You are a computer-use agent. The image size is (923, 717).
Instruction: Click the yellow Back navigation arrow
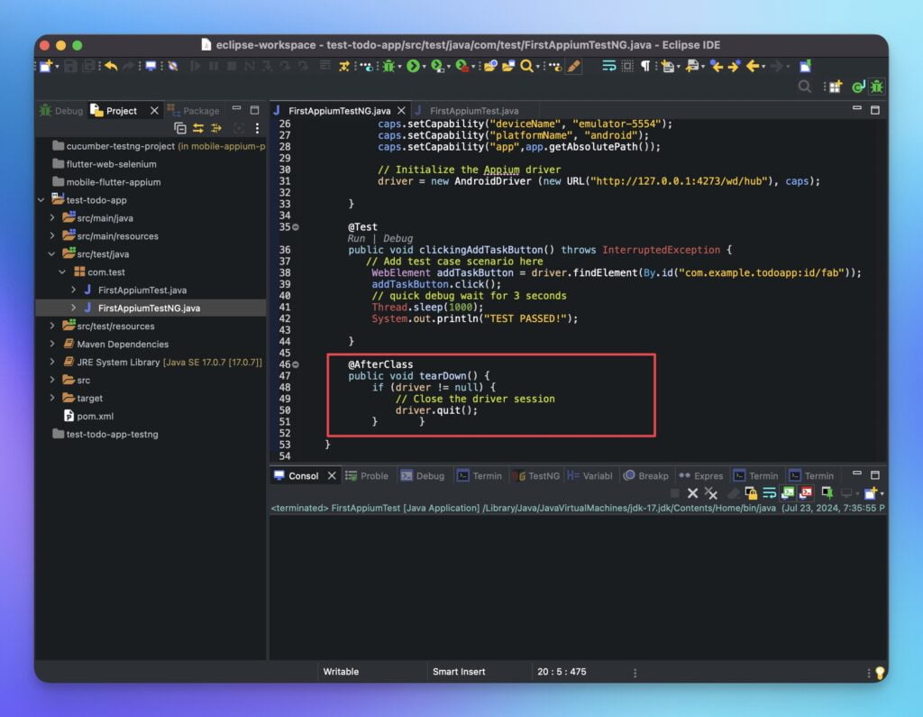753,66
